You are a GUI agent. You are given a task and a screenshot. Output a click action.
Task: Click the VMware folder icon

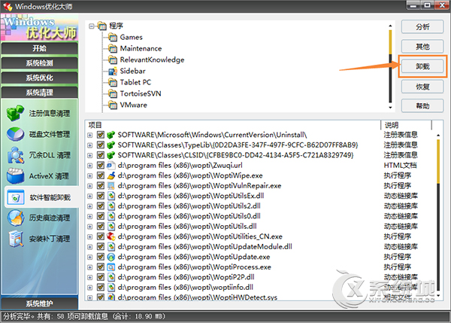point(113,105)
